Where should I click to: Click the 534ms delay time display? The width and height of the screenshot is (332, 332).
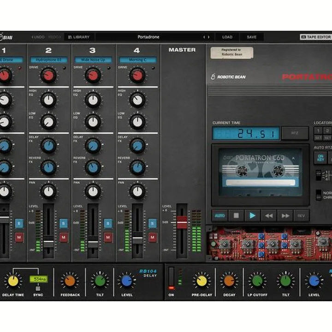pos(39,279)
